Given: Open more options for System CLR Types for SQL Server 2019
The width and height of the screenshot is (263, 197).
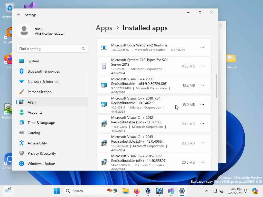Looking at the screenshot, I should point(202,66).
